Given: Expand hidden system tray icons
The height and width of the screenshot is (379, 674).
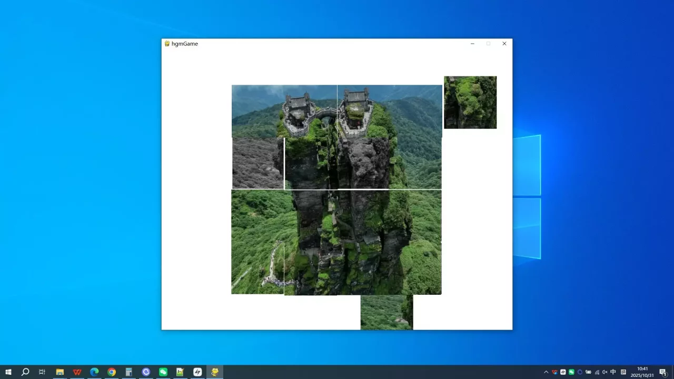Looking at the screenshot, I should [546, 372].
